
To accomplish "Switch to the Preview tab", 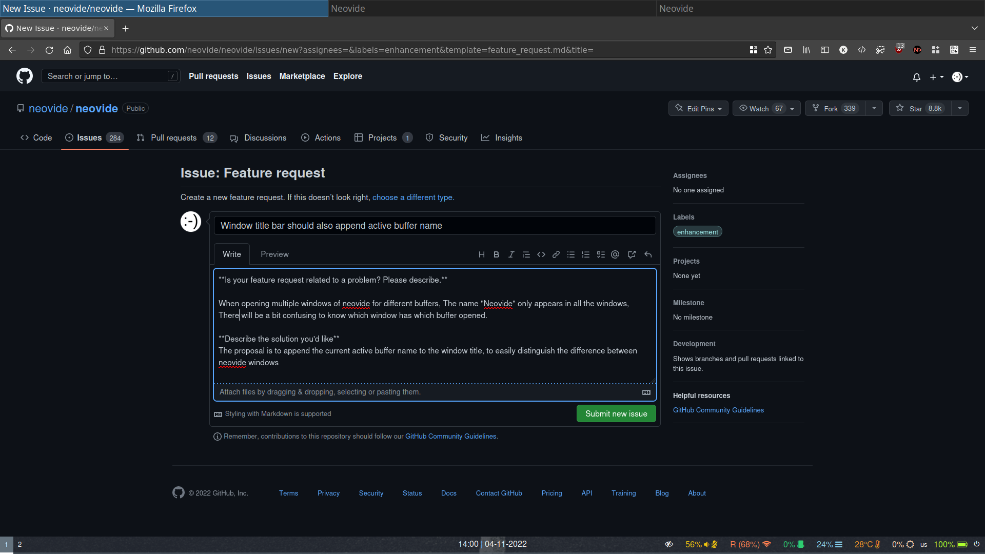I will pos(274,254).
